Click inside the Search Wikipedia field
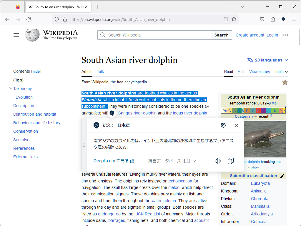The height and width of the screenshot is (226, 301). [x=153, y=35]
